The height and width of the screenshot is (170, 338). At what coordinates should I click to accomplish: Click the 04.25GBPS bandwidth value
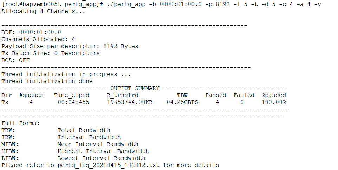point(182,102)
